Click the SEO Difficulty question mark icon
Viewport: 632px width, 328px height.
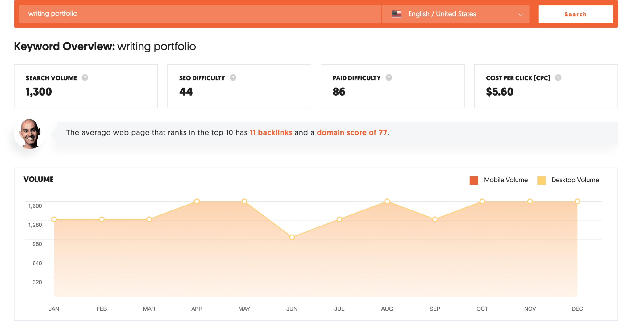coord(233,78)
